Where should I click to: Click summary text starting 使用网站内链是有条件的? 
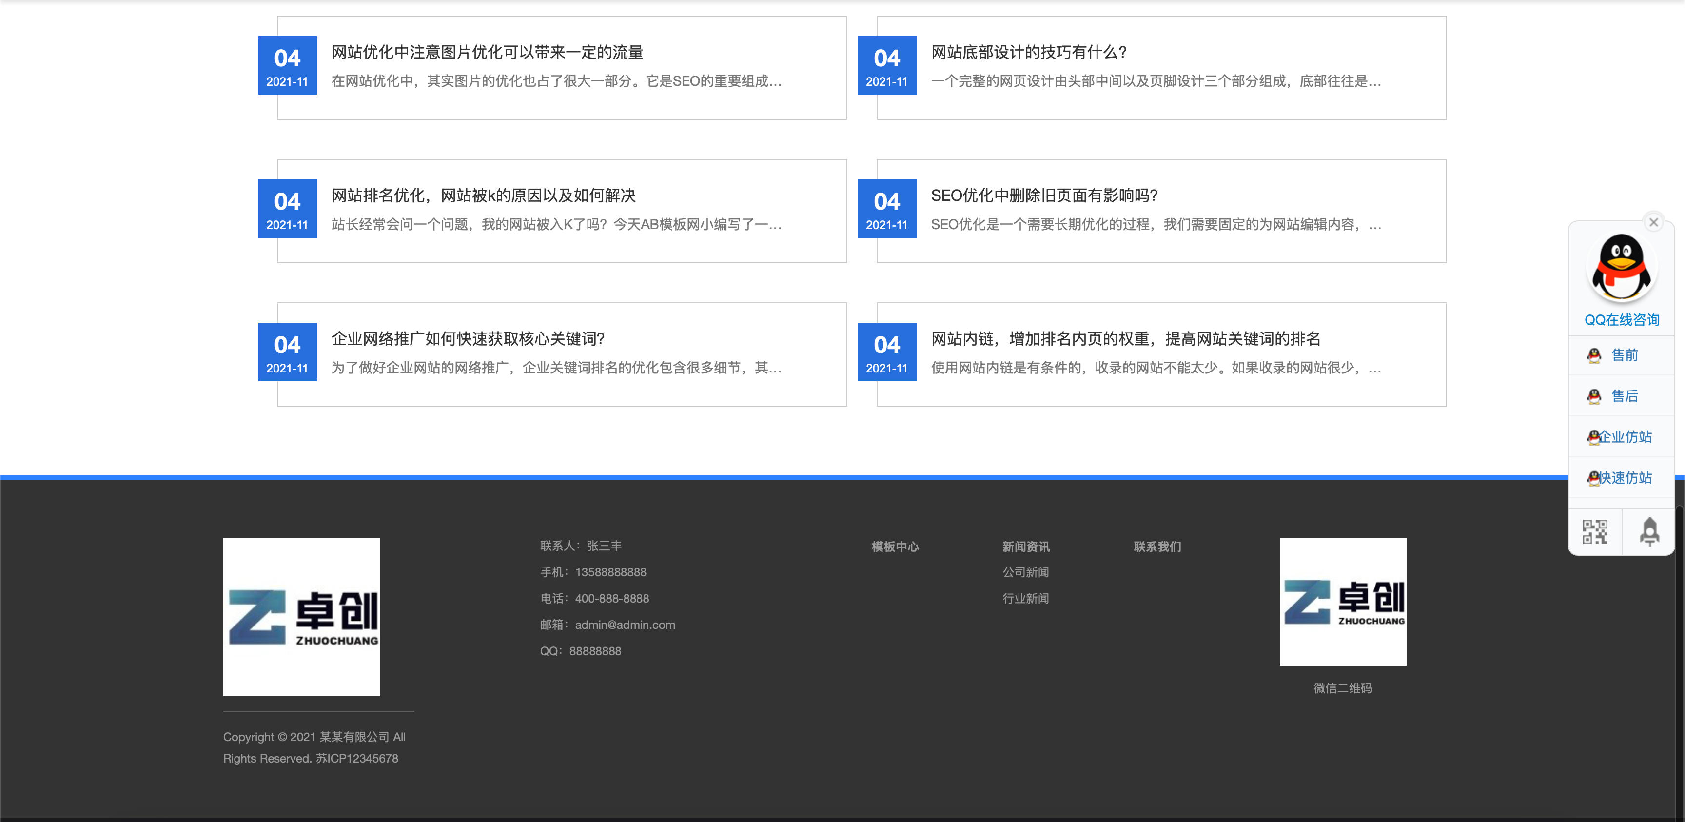pyautogui.click(x=1156, y=368)
